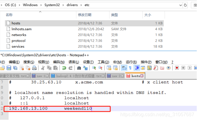197x120 pixels.
Task: Click the Open file icon in Notepad++ toolbar
Action: pos(2,68)
